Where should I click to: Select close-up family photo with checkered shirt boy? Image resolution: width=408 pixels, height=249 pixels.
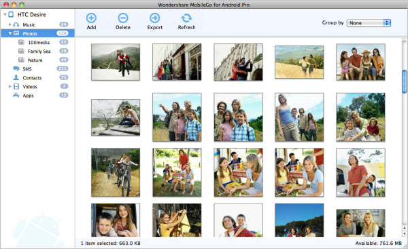coord(239,117)
